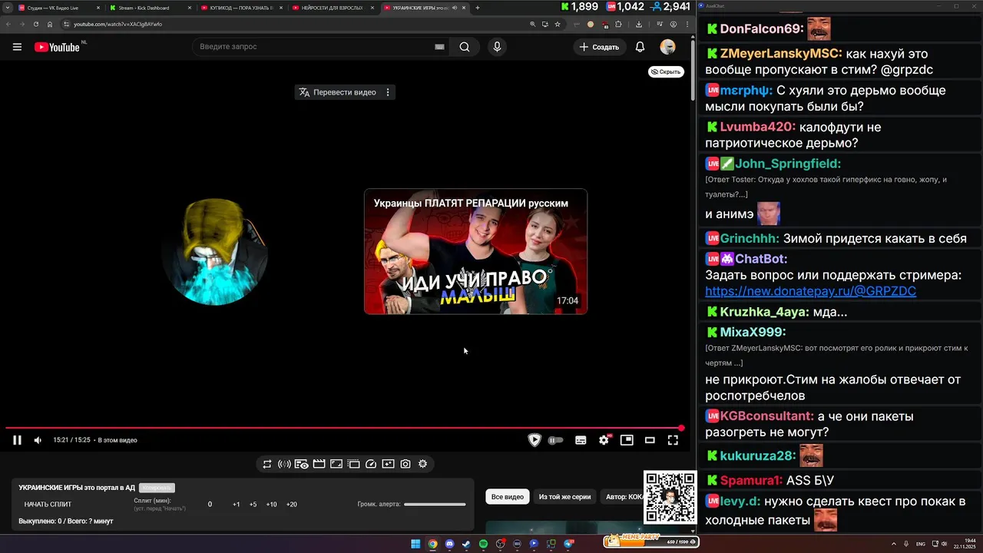Screen dimensions: 983x553
Task: Open options dots next to Перевести видео
Action: [x=388, y=92]
